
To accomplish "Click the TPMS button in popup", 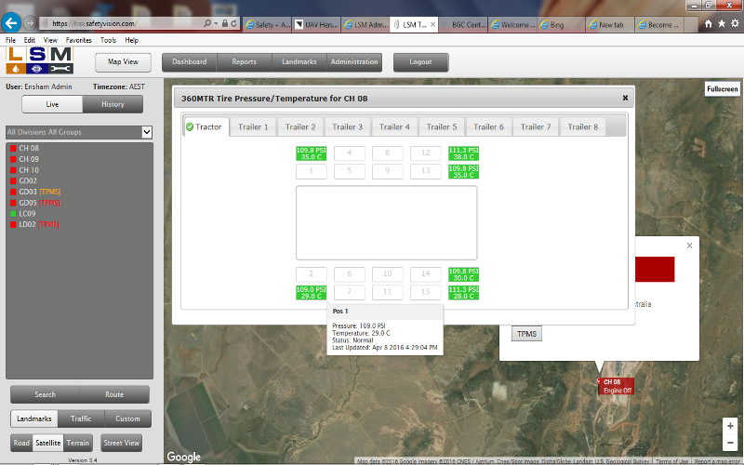I will pos(527,334).
